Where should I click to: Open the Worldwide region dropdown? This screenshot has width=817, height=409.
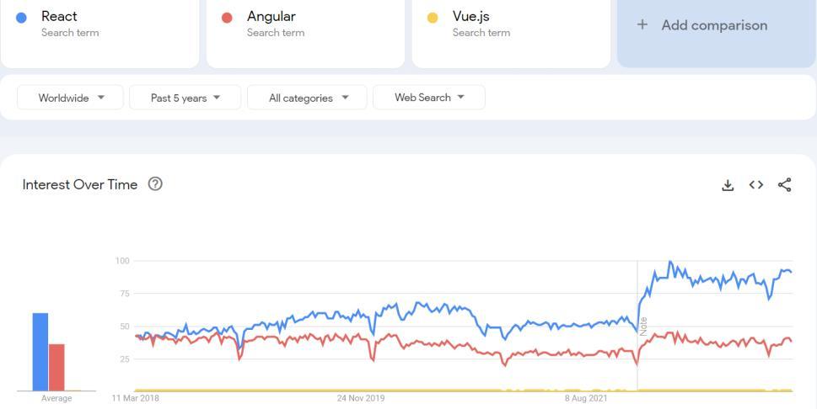(71, 98)
